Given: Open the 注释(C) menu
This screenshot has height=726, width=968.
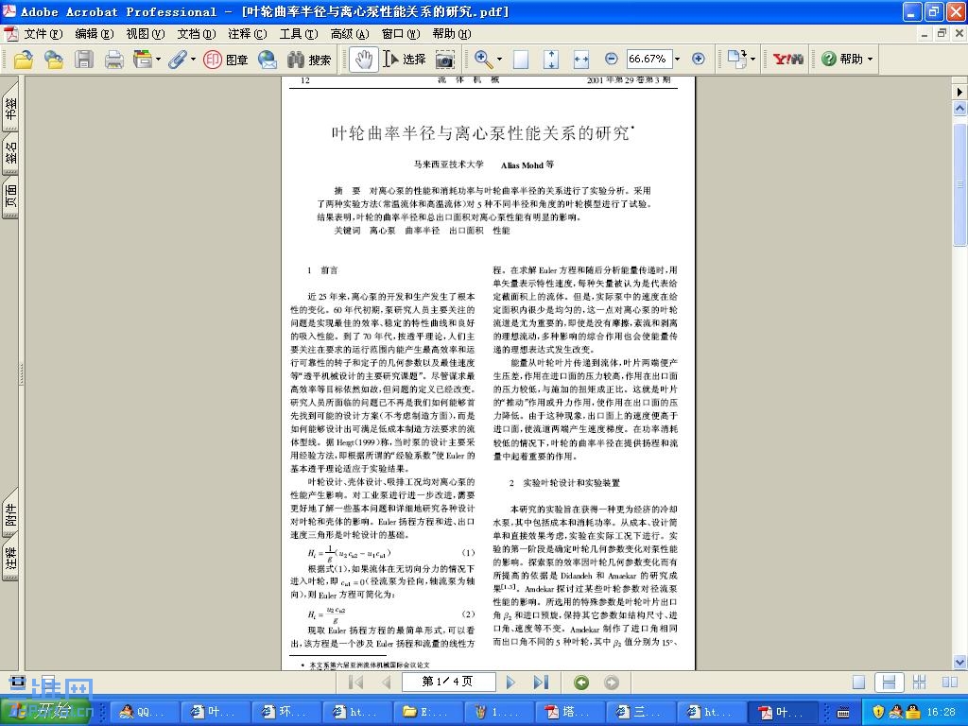Looking at the screenshot, I should pyautogui.click(x=247, y=34).
